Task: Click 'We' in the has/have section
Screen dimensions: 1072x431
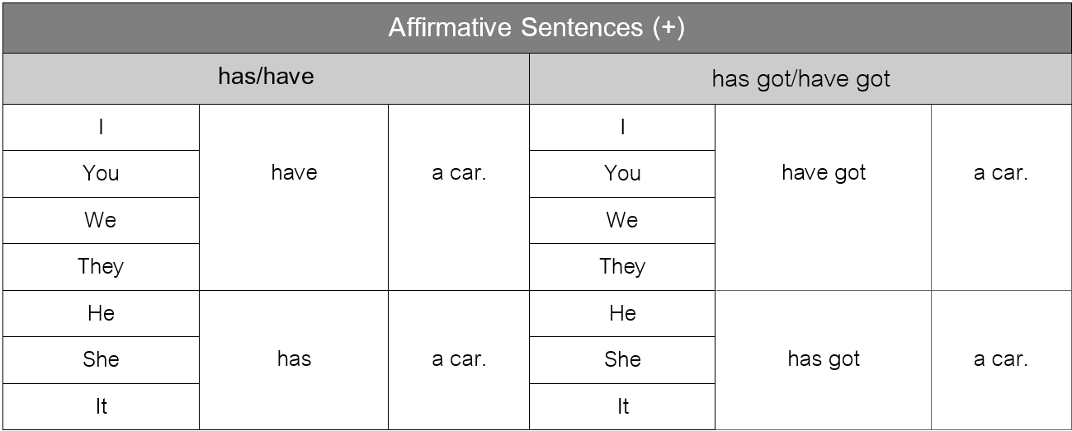Action: (101, 220)
